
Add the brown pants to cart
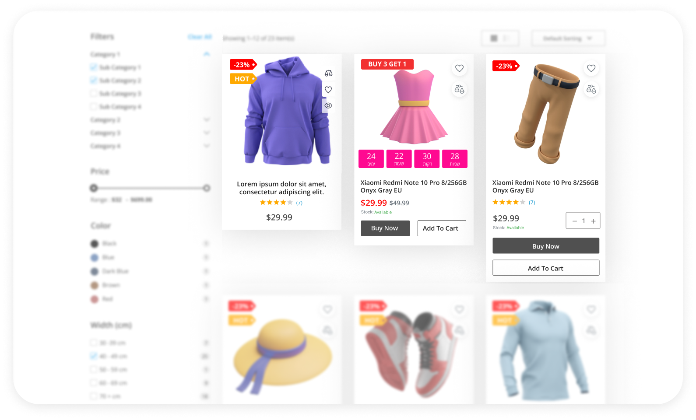point(545,268)
